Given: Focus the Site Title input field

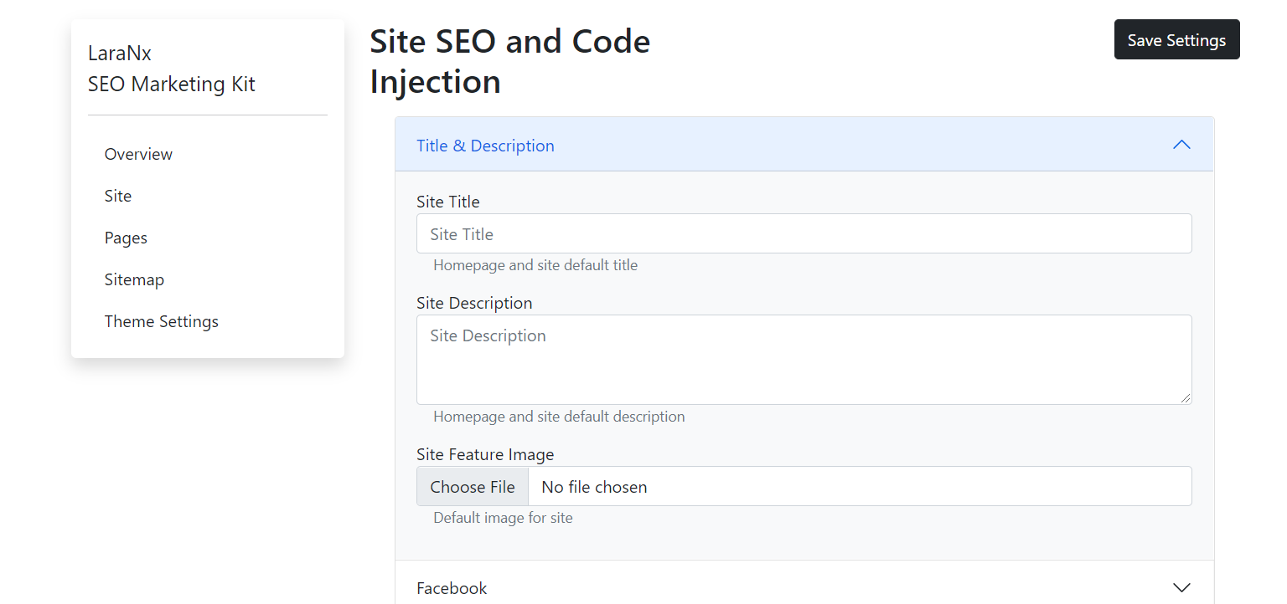Looking at the screenshot, I should pyautogui.click(x=803, y=233).
